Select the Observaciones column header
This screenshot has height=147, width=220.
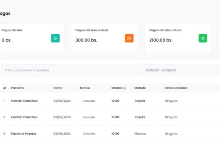click(x=176, y=88)
